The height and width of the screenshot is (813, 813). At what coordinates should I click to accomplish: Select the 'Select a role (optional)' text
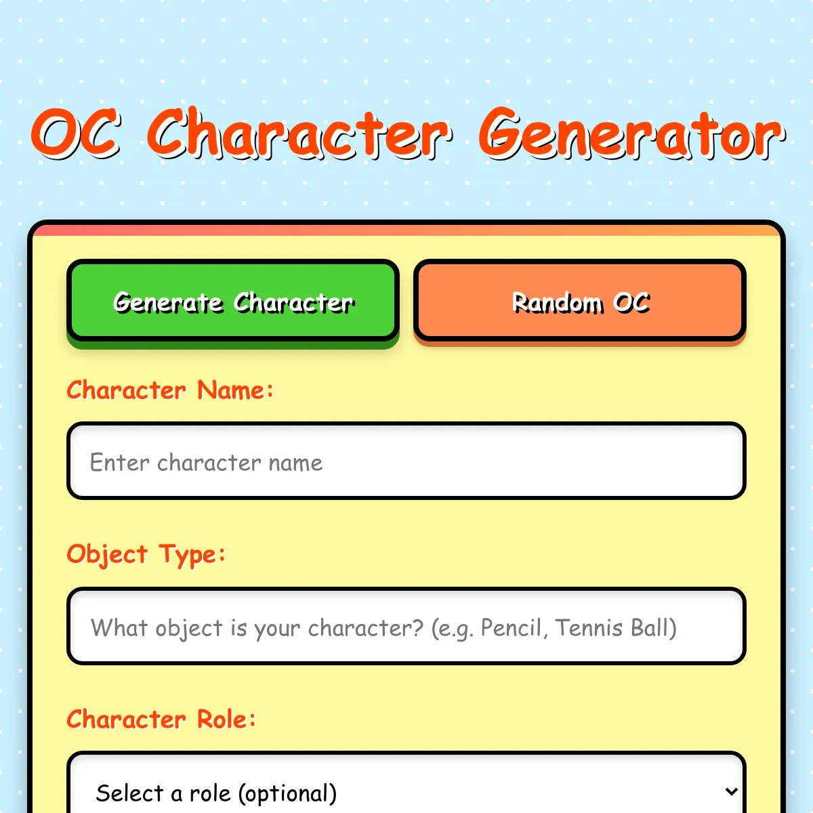tap(216, 793)
